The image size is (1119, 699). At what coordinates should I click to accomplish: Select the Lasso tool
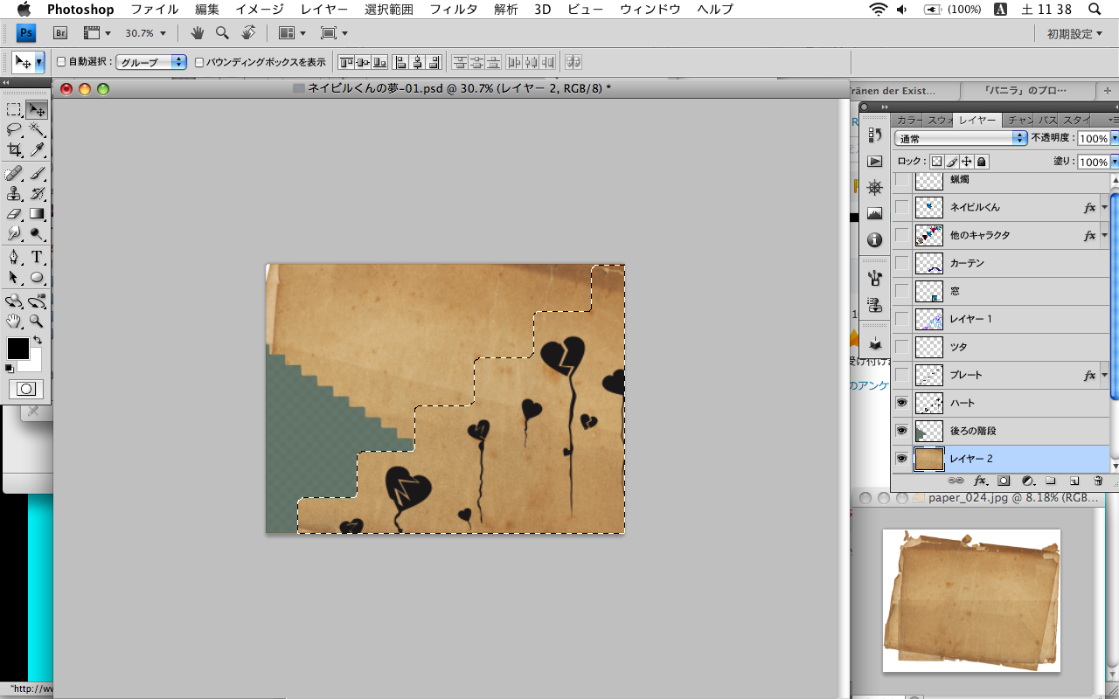pos(14,130)
